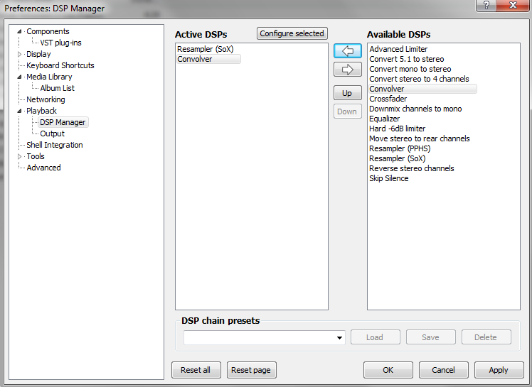
Task: Move selected DSP Up
Action: tap(347, 93)
